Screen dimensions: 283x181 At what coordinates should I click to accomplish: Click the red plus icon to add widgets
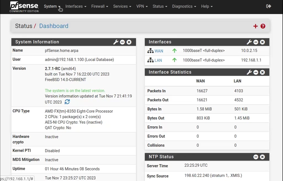click(255, 26)
